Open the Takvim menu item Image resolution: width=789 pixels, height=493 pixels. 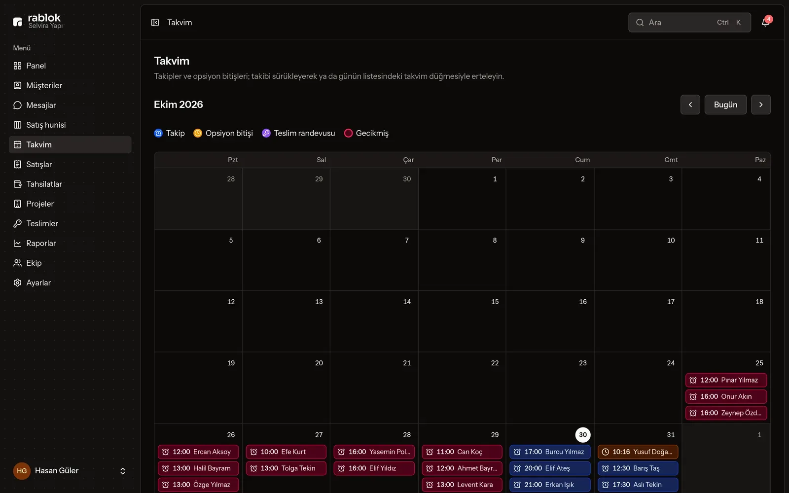click(x=70, y=144)
